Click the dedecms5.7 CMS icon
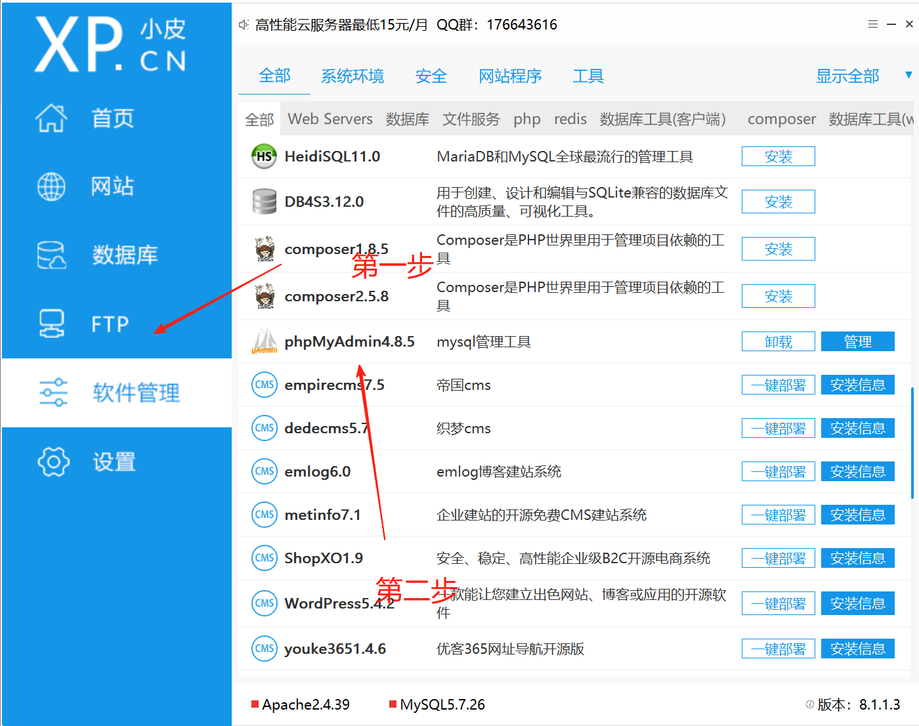 tap(265, 428)
